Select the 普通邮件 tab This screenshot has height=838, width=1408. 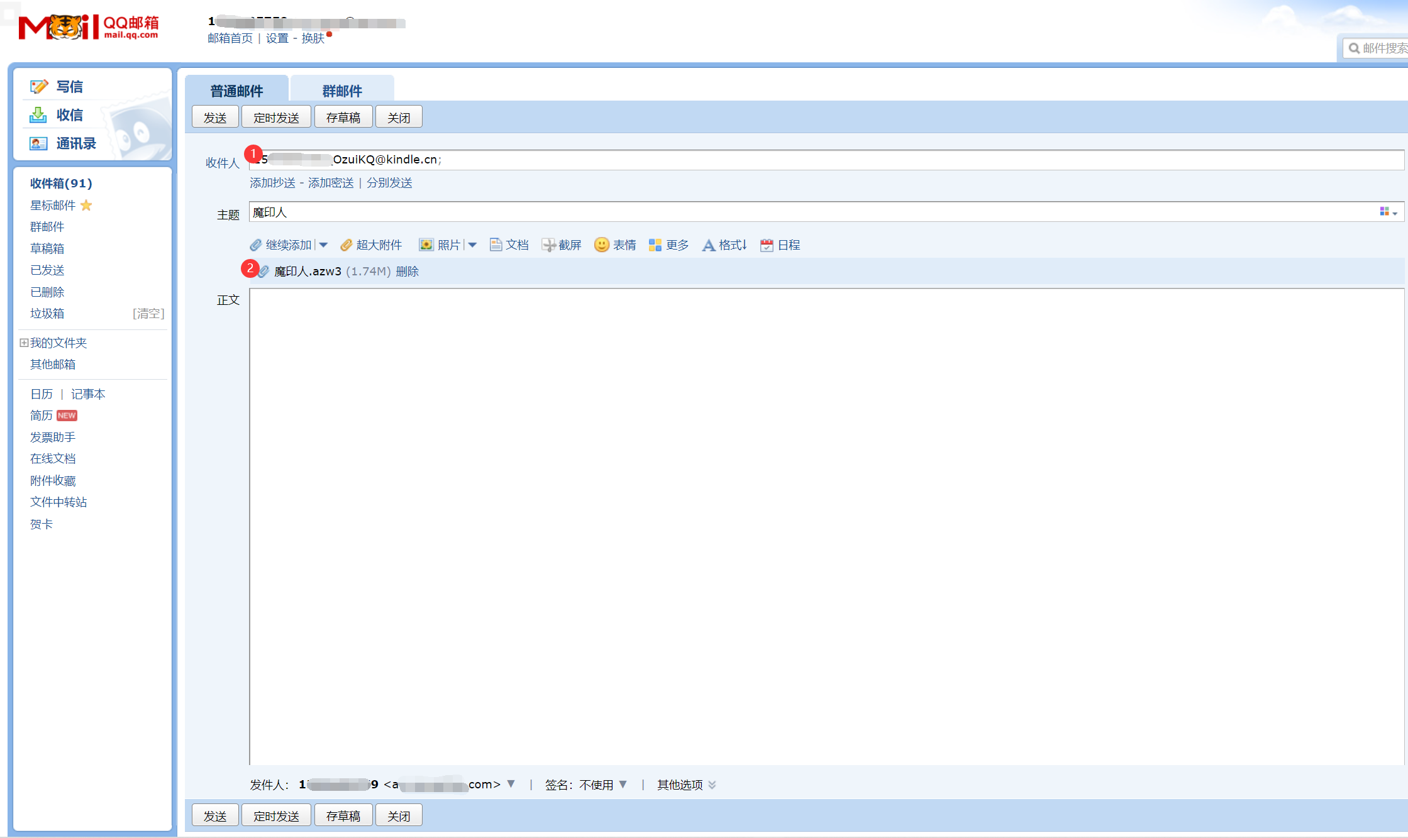point(236,91)
